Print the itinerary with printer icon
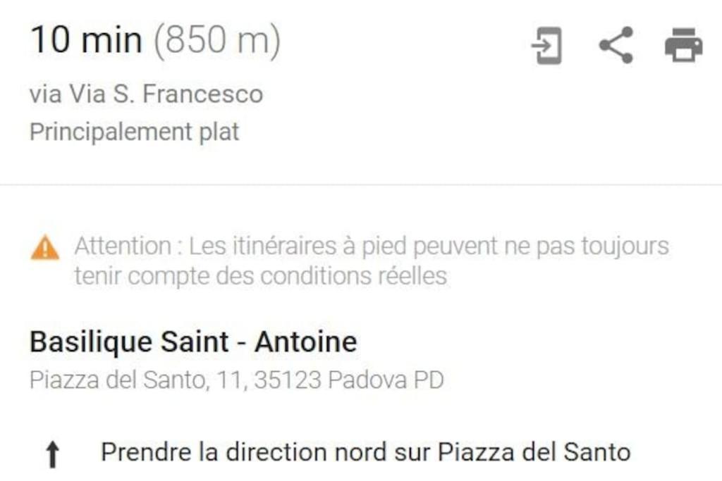722x481 pixels. (684, 45)
